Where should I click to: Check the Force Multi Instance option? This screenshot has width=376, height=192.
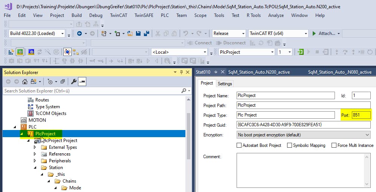tap(334, 145)
